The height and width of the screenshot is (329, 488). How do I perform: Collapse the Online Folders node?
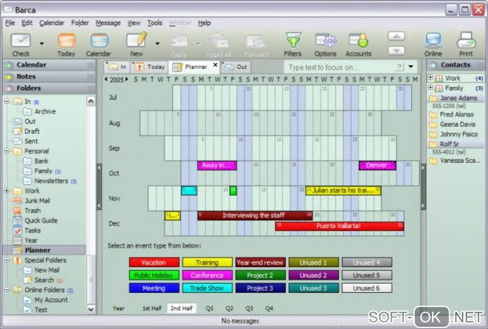[7, 290]
